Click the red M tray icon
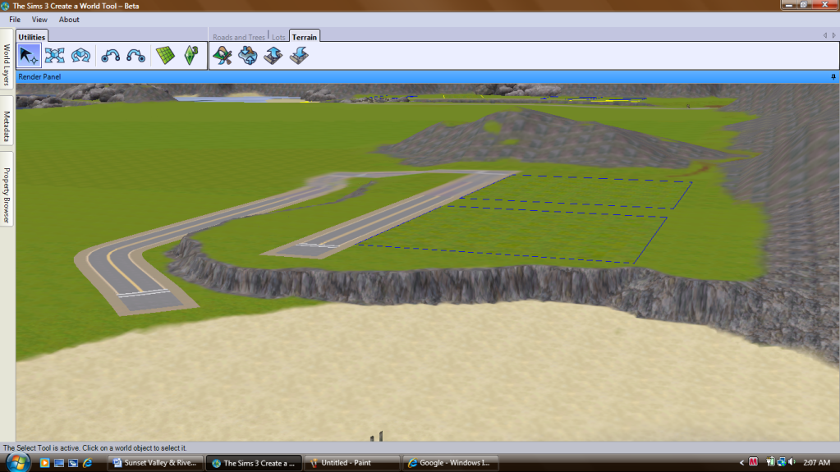 pyautogui.click(x=753, y=462)
